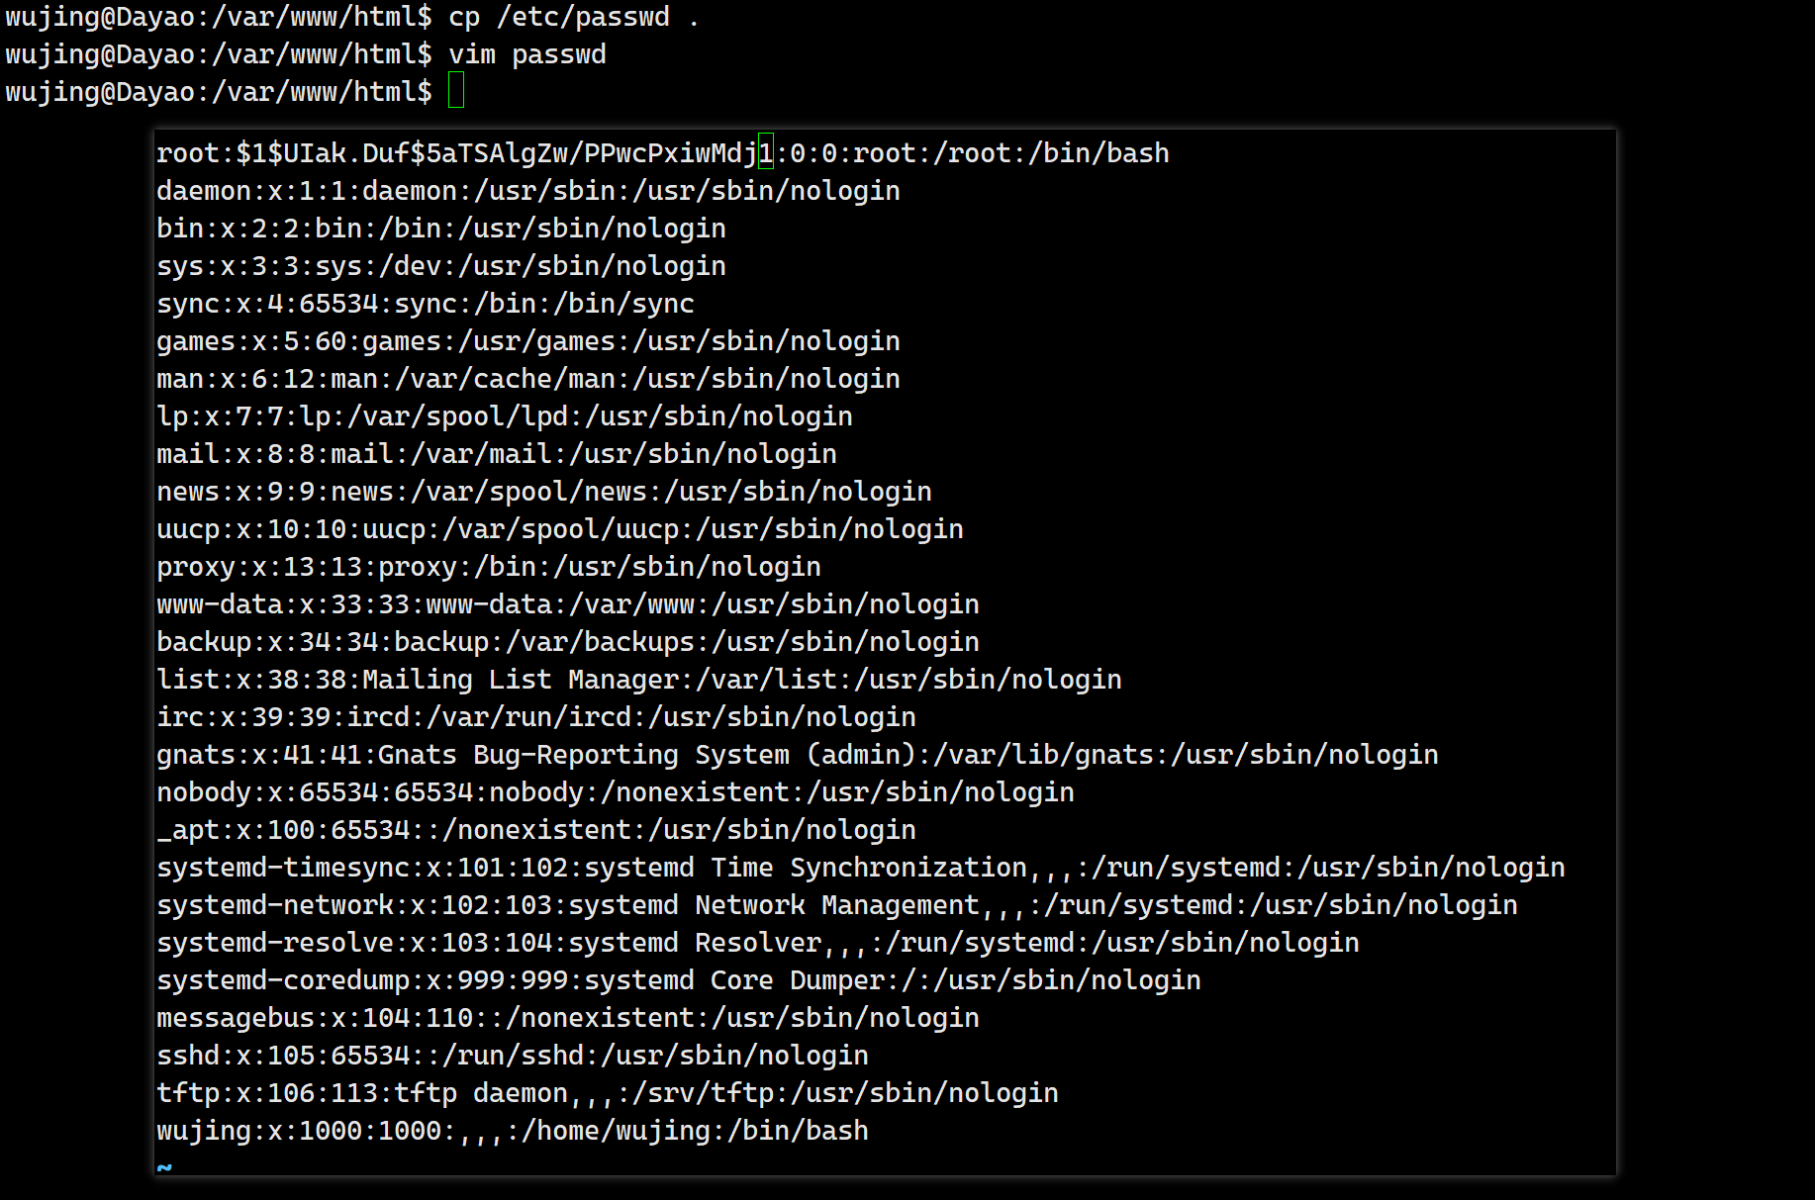This screenshot has width=1815, height=1200.
Task: Click the www-data user entry line
Action: click(567, 604)
